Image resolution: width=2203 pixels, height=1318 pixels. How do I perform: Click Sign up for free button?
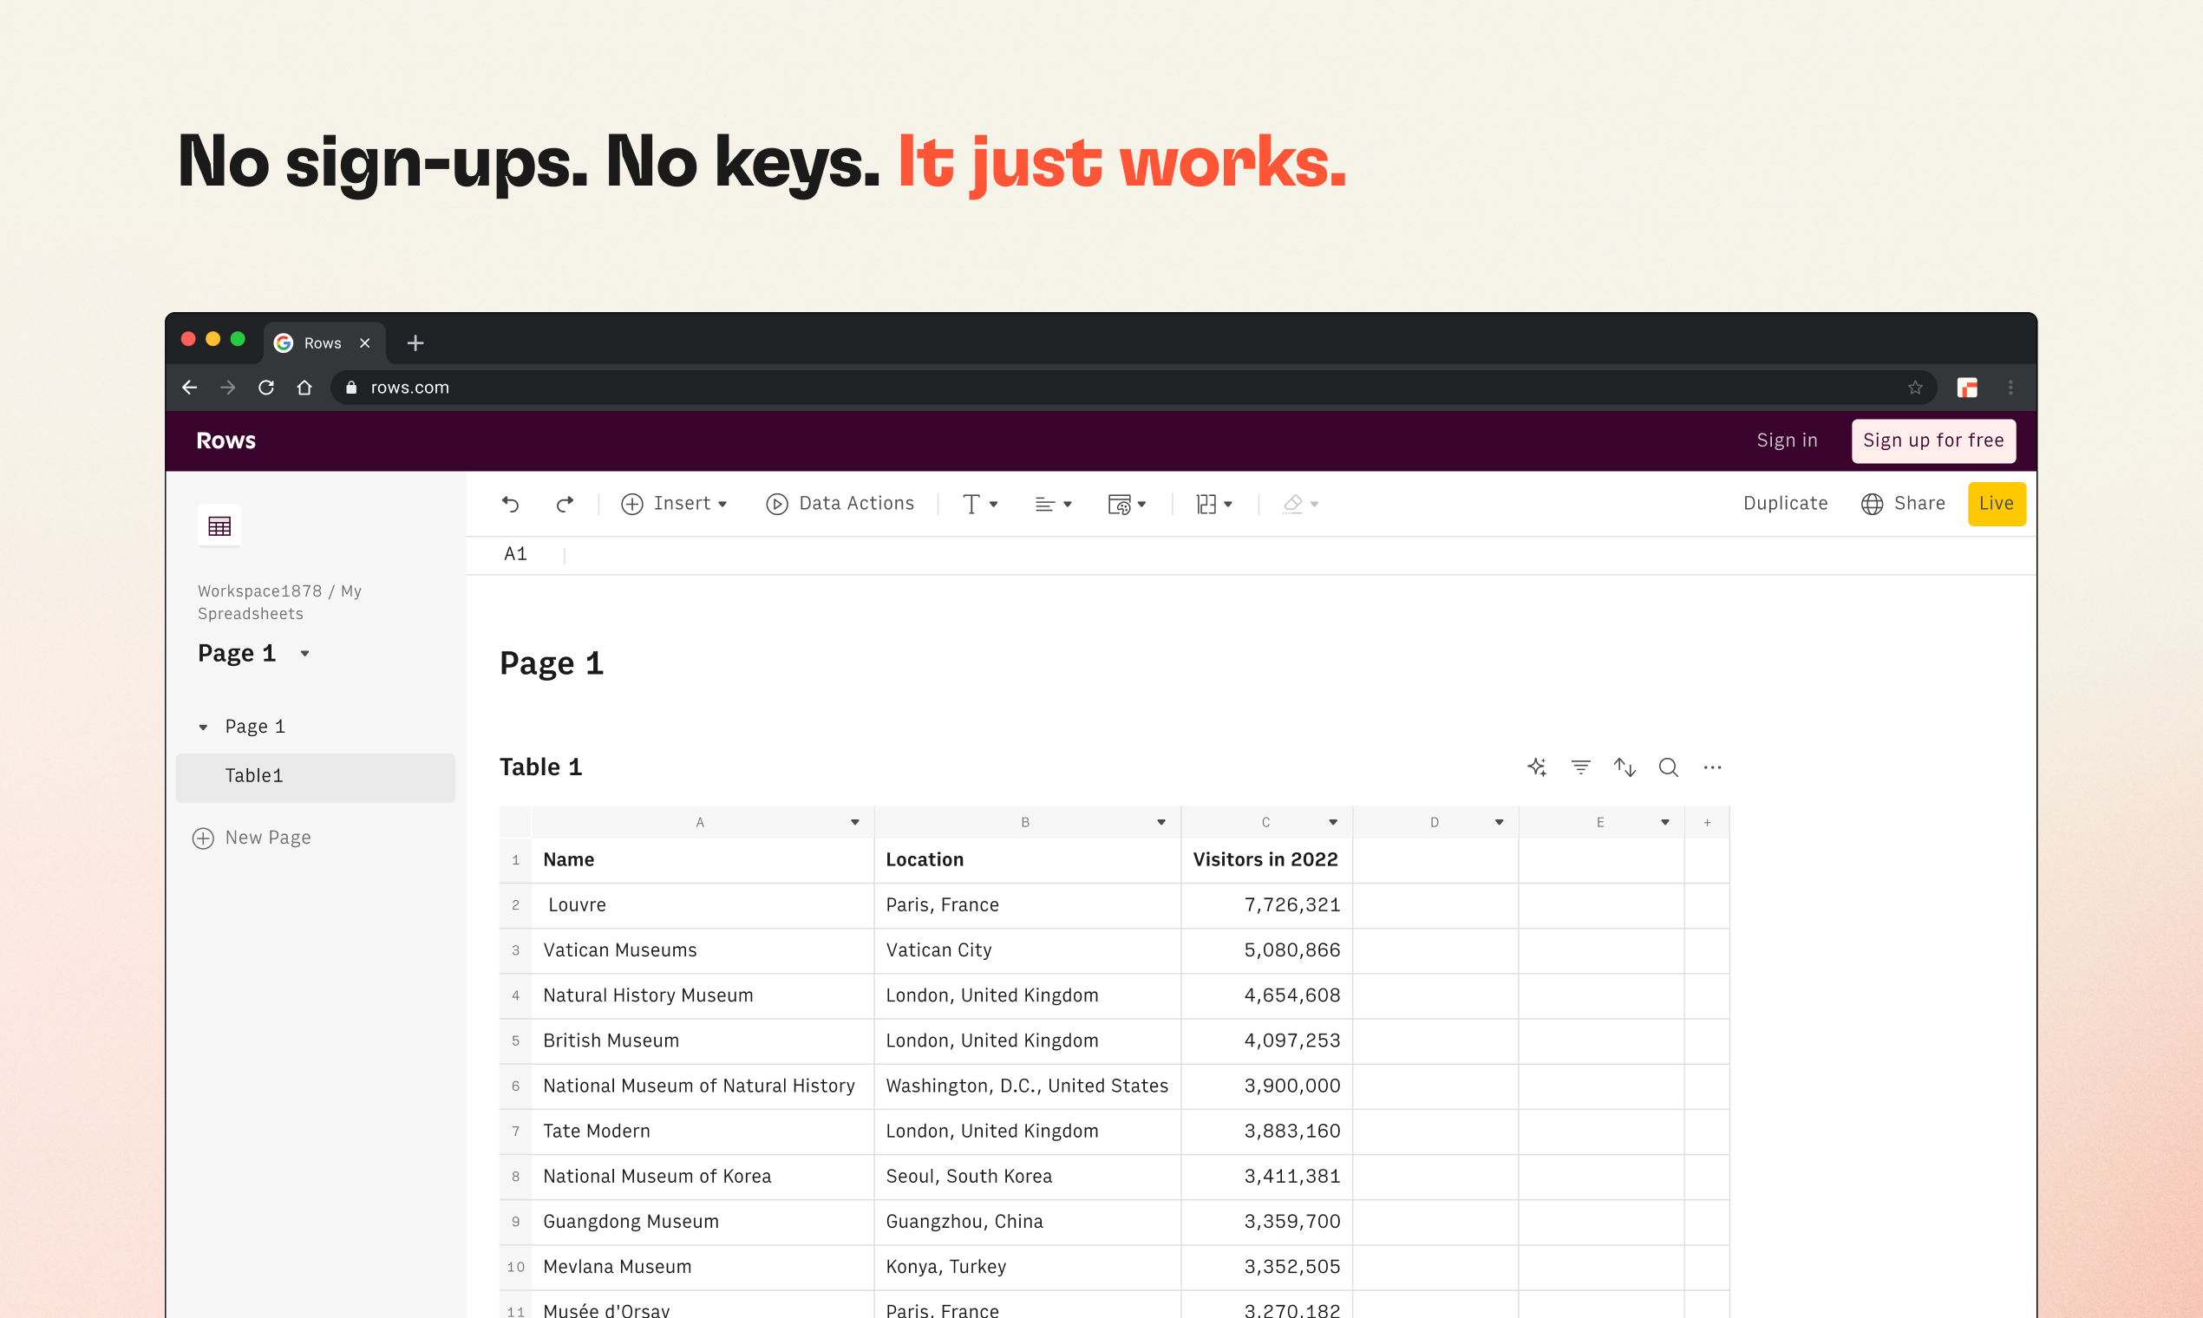click(x=1933, y=440)
